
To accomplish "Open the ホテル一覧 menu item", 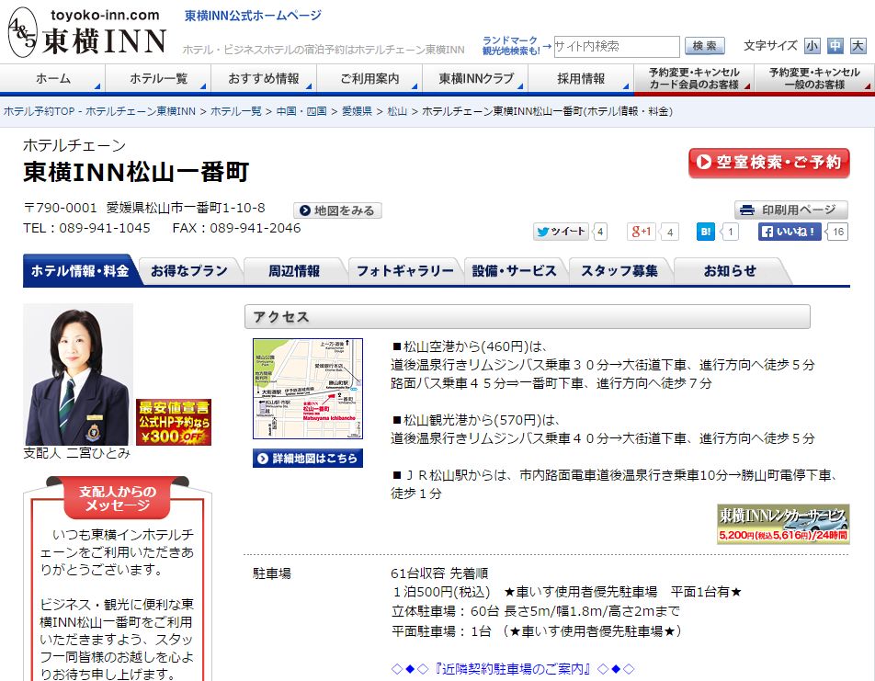I will (x=158, y=79).
